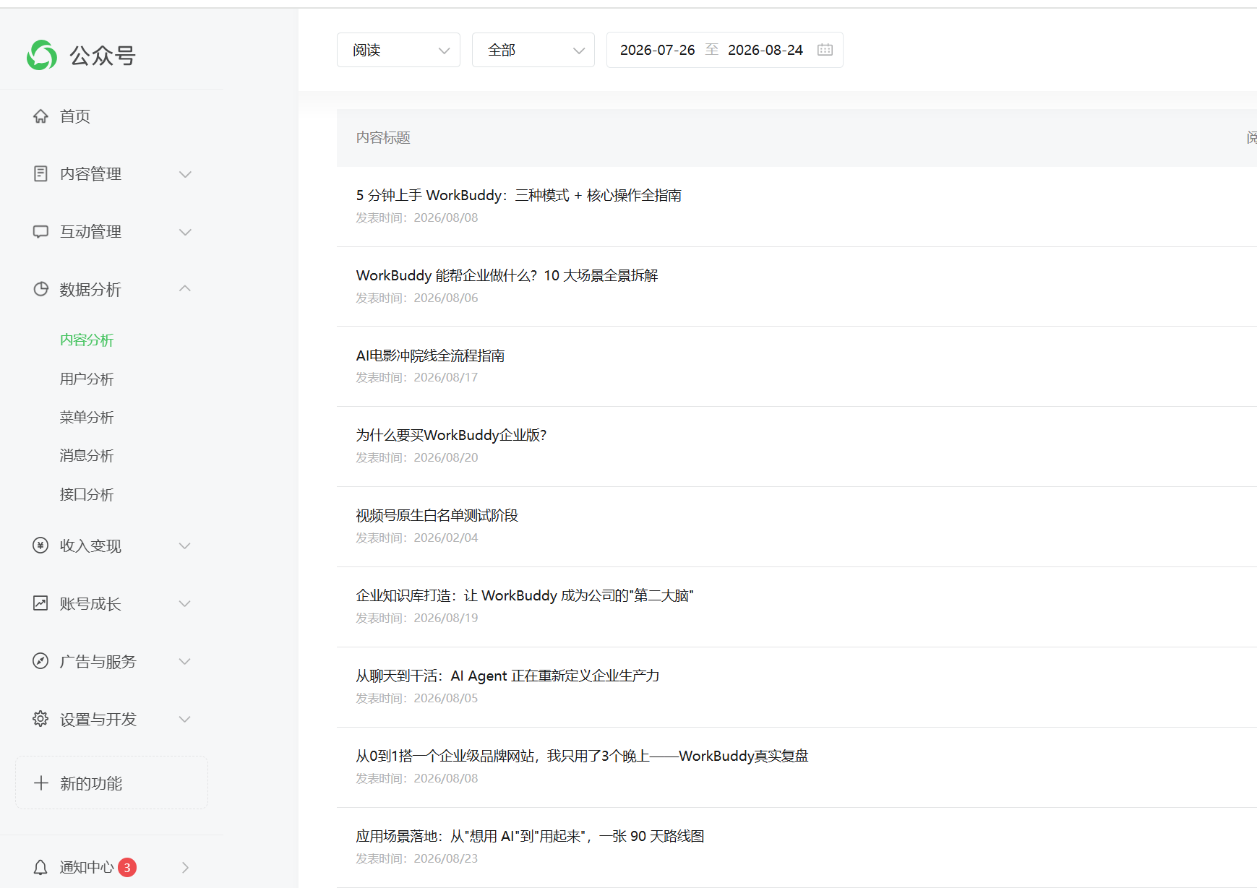Select 消息分析 submenu item
1257x888 pixels.
87,455
